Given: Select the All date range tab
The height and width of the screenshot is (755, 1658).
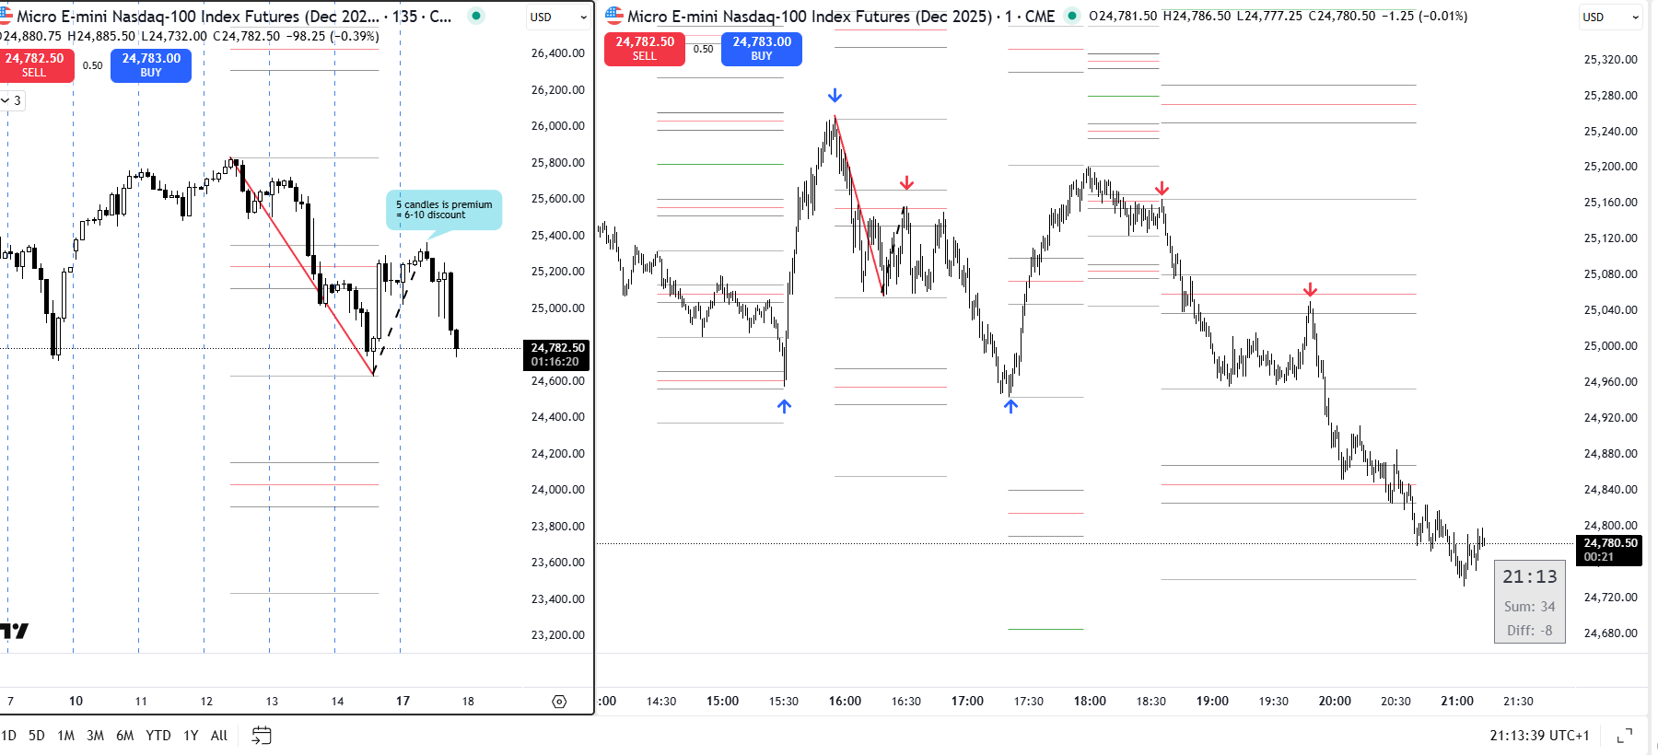Looking at the screenshot, I should pyautogui.click(x=218, y=736).
